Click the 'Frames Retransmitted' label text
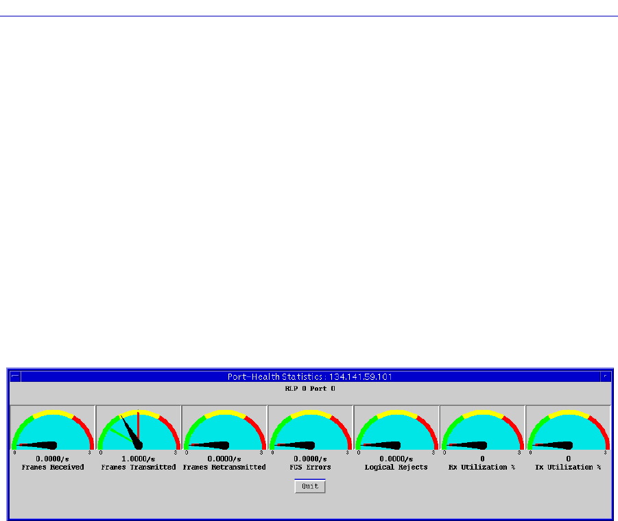 224,467
